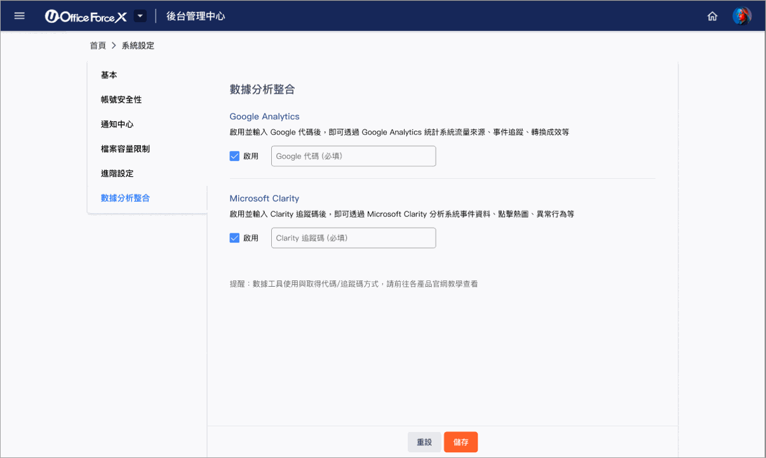
Task: Click the Google 代碼 input field
Action: pyautogui.click(x=353, y=156)
